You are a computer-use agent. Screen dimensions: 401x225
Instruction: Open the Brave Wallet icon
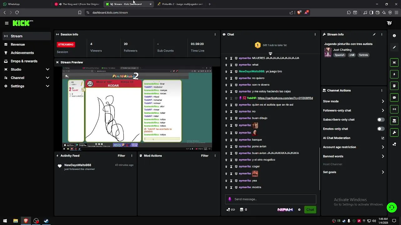[x=378, y=12]
